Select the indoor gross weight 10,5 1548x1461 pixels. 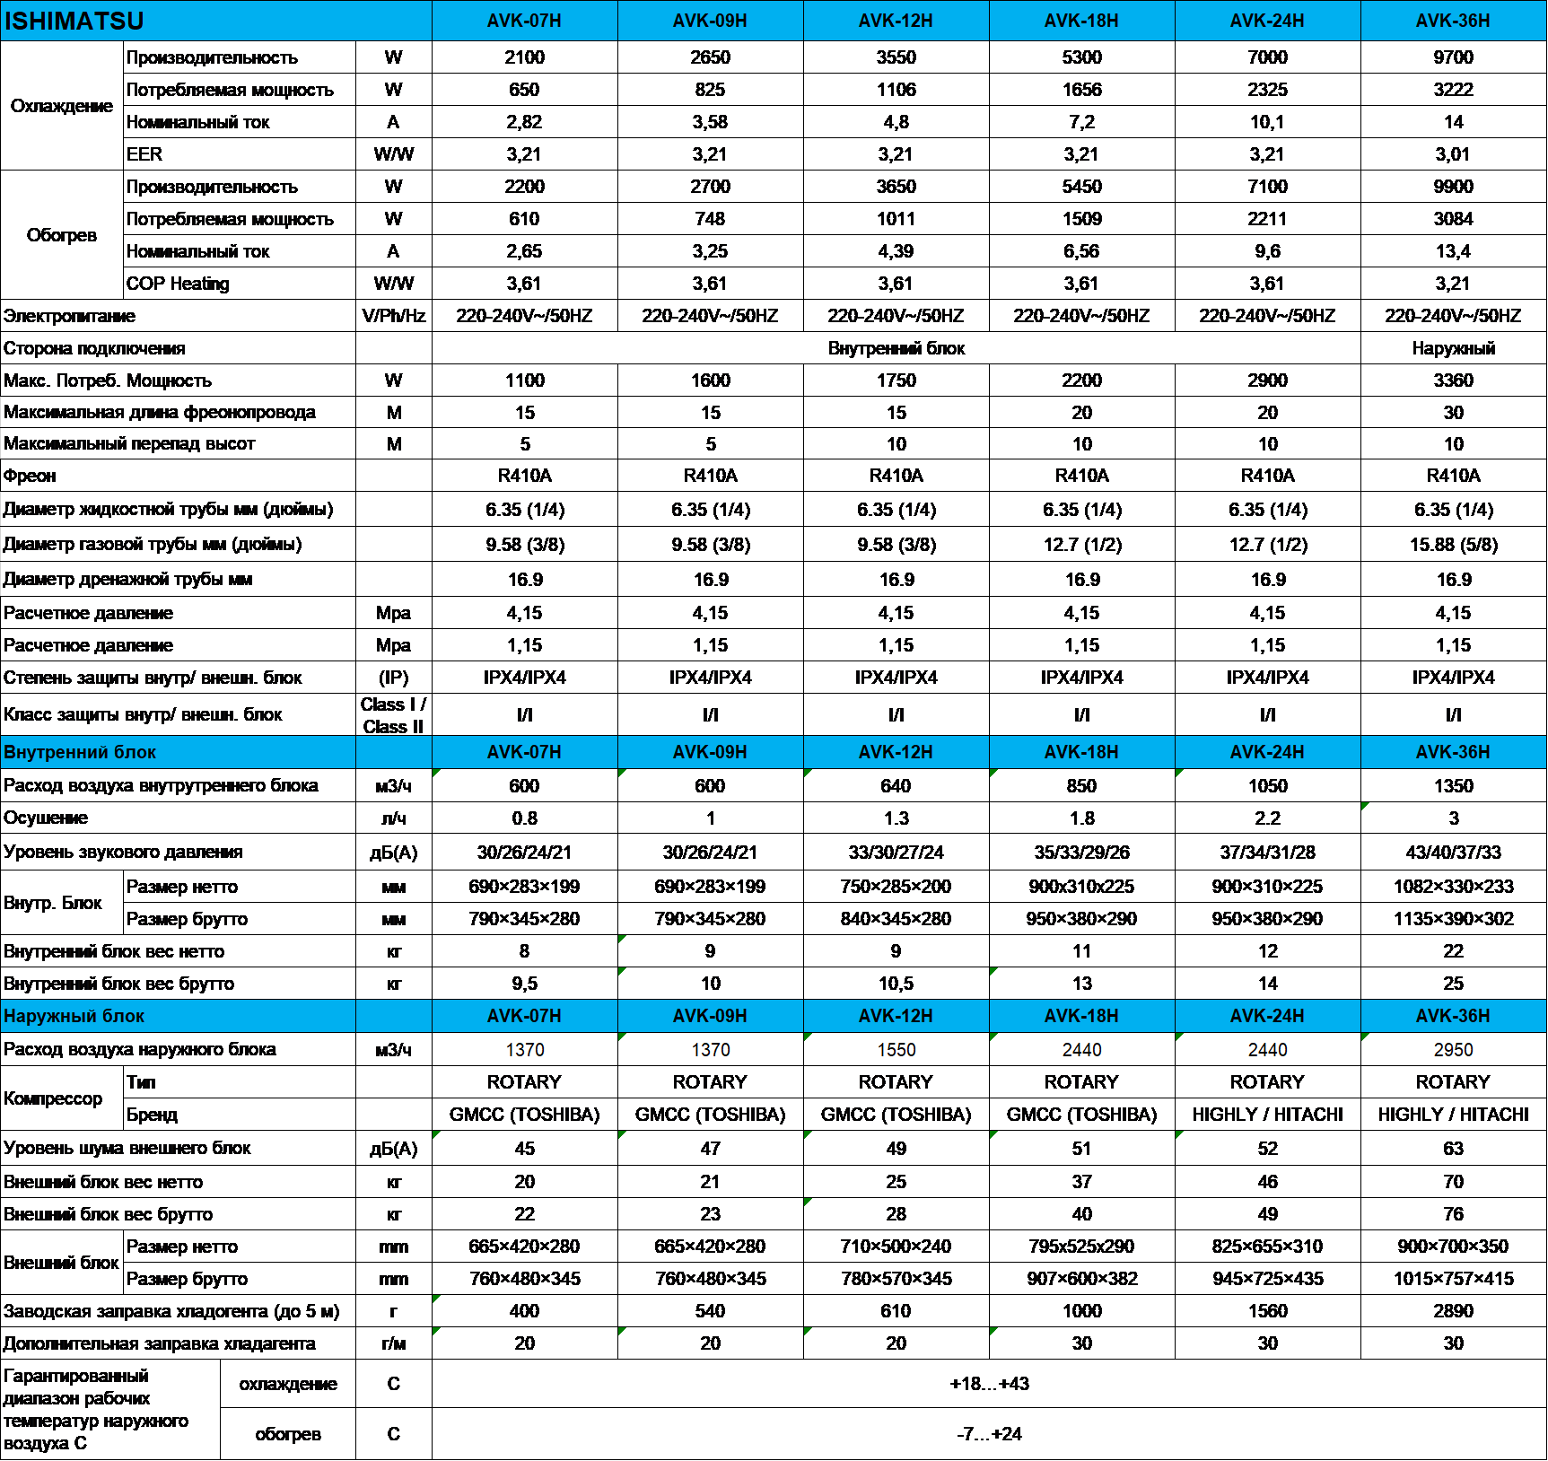pyautogui.click(x=896, y=984)
